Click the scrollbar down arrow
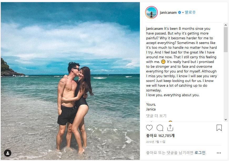Screen dimensions: 229x161 tap(226, 119)
